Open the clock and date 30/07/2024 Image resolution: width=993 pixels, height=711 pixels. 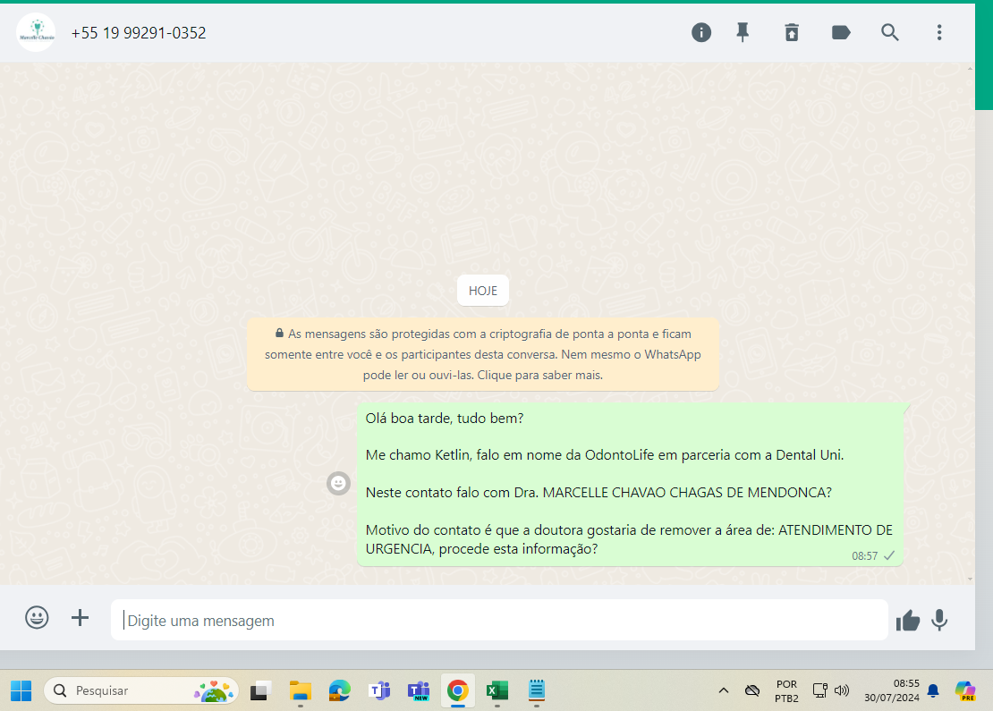pyautogui.click(x=892, y=690)
